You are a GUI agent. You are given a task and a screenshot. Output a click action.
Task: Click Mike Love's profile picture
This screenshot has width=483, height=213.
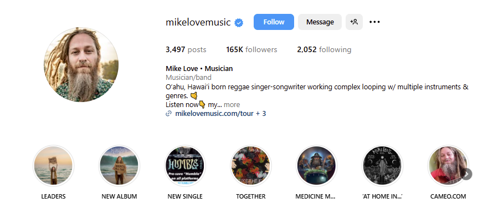click(81, 64)
